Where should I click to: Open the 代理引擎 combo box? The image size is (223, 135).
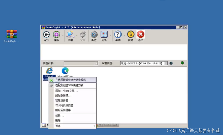(81, 63)
